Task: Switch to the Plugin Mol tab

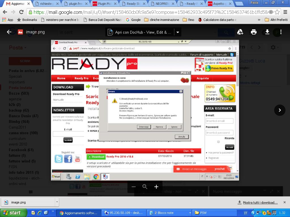Action: coord(105,3)
